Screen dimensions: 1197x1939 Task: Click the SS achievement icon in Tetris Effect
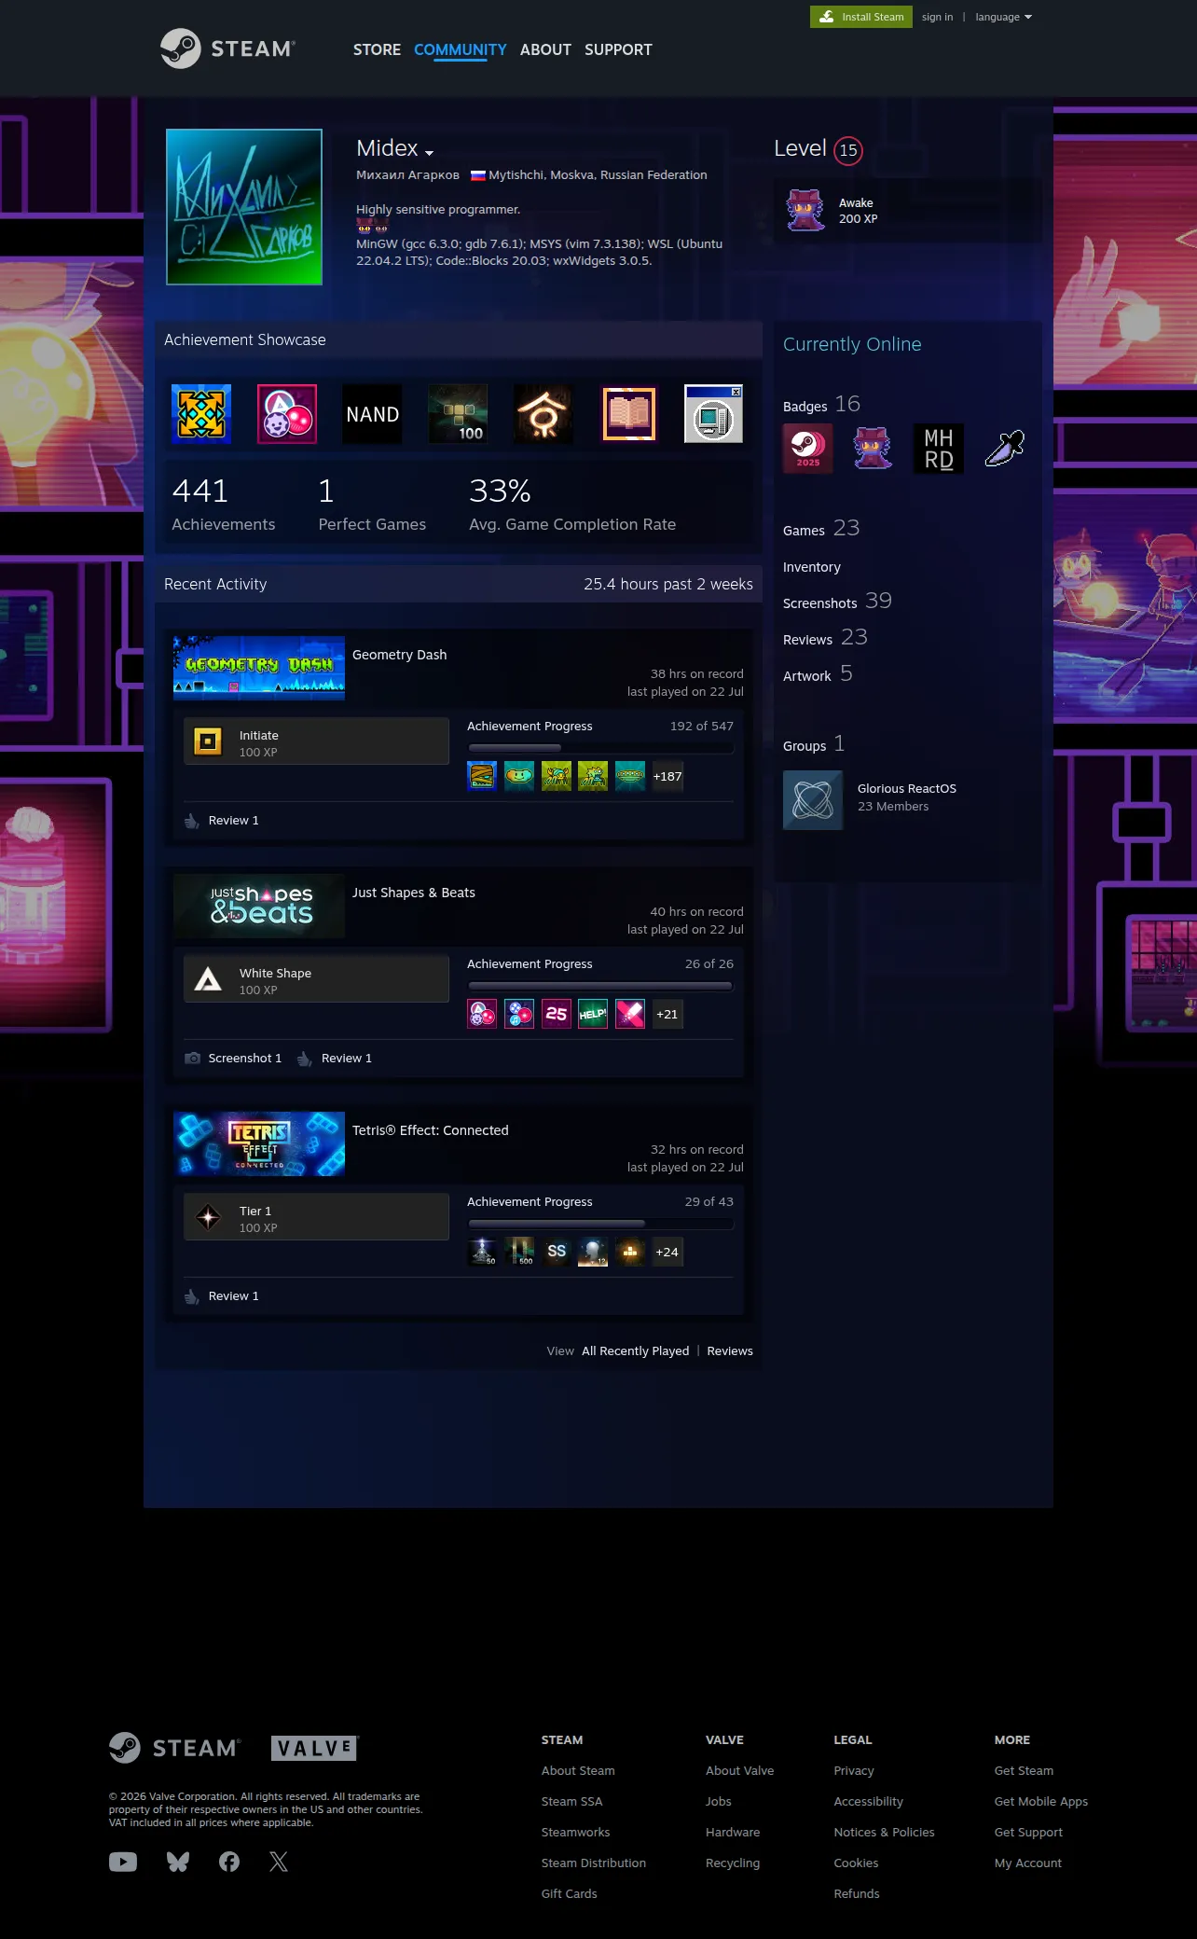pyautogui.click(x=557, y=1252)
